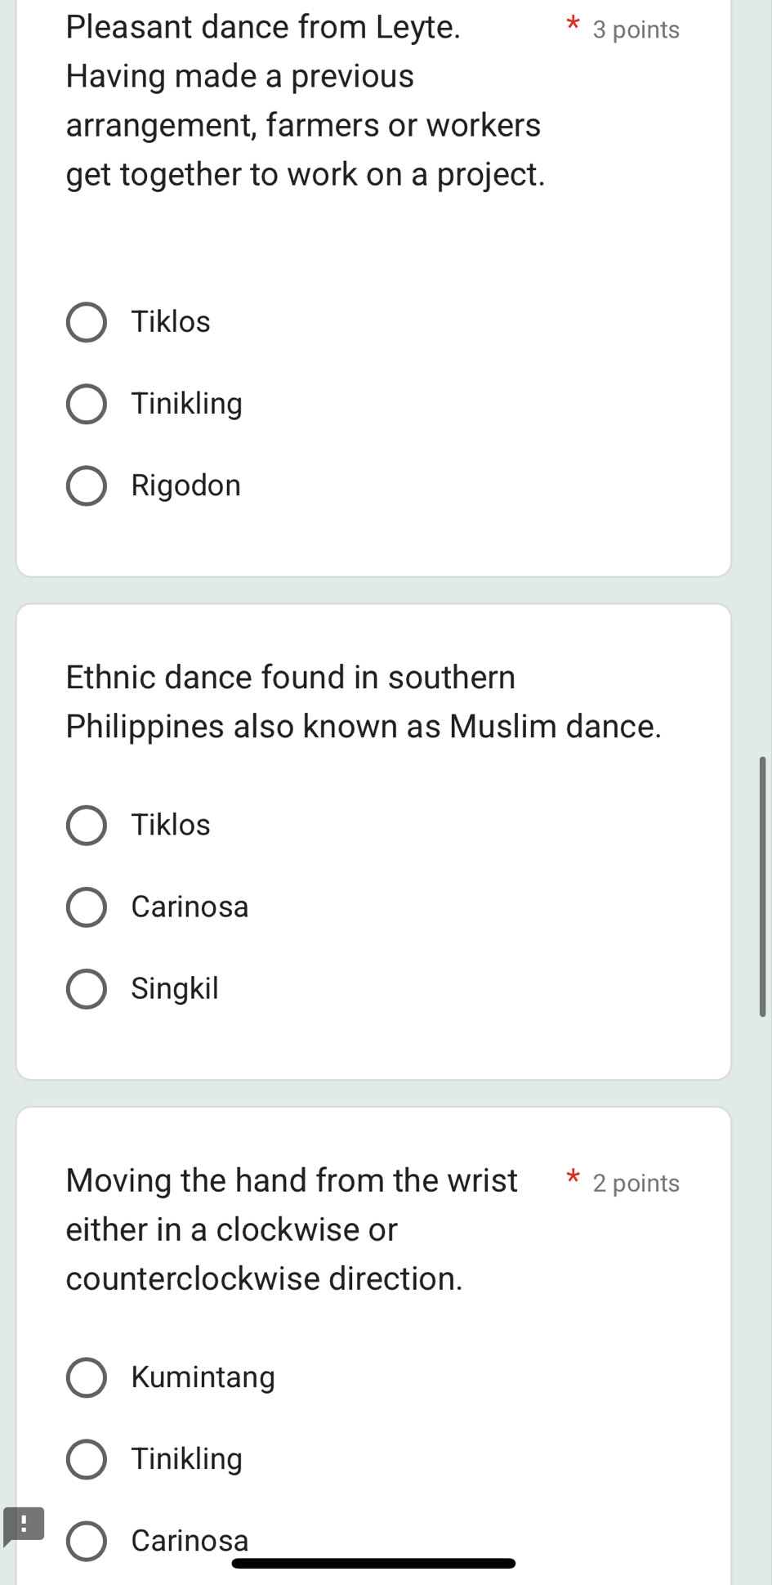This screenshot has width=772, height=1585.
Task: Choose the Kumintang radio option
Action: (86, 1377)
